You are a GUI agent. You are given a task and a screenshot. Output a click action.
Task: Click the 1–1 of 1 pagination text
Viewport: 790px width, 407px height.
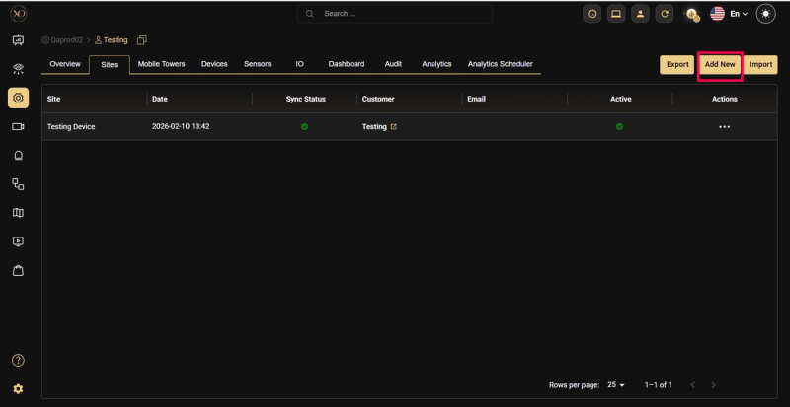click(658, 385)
